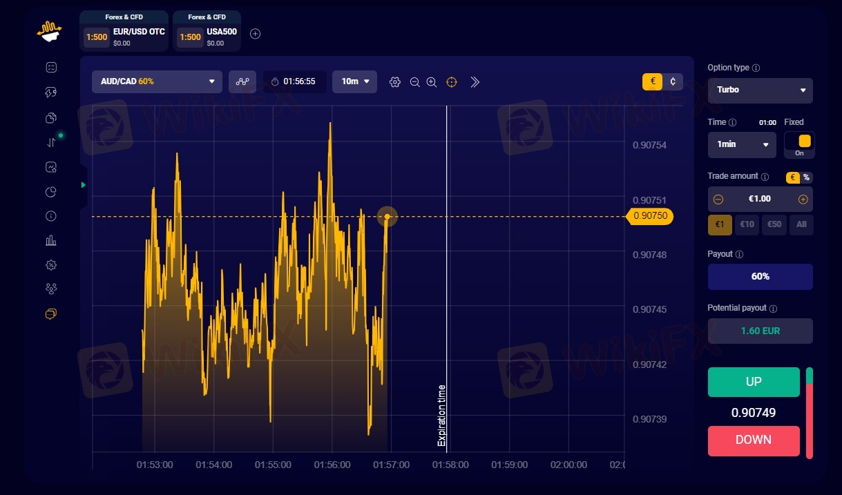Viewport: 842px width, 495px height.
Task: Switch to the EUR/USD OTC asset tab
Action: click(124, 31)
